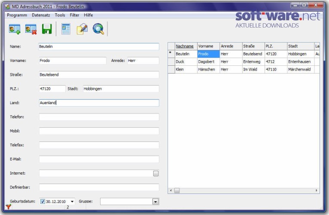Select the Entenhausen cell in table
The image size is (329, 215).
coord(301,62)
